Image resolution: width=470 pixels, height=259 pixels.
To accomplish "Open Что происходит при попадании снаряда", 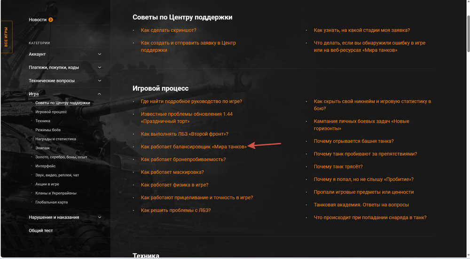I will coord(370,218).
